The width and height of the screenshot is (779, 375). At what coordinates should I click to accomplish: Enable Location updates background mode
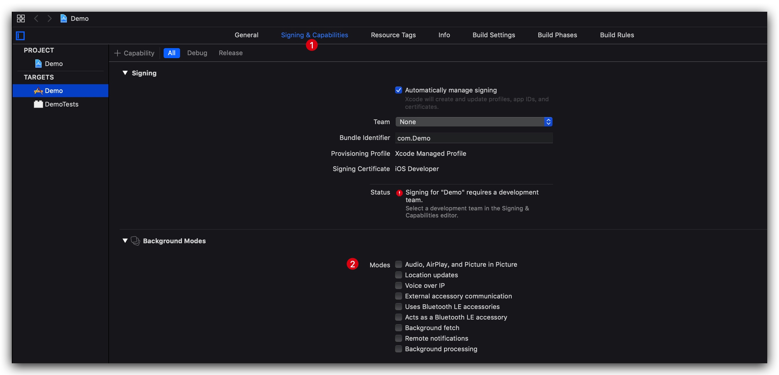point(398,275)
